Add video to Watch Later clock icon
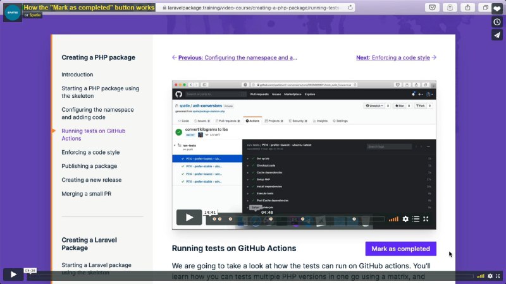Image resolution: width=506 pixels, height=284 pixels. coord(497,22)
